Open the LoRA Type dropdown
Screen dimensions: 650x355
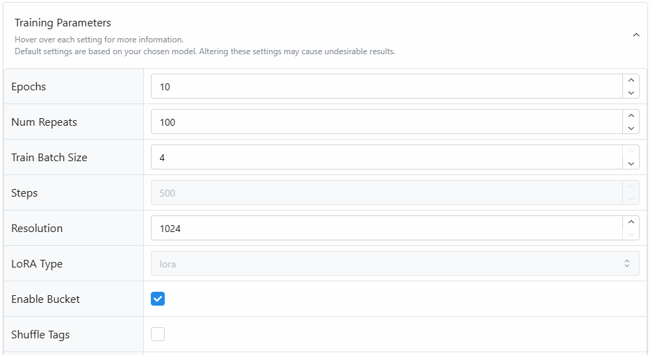(x=394, y=263)
